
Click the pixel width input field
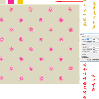point(89,39)
